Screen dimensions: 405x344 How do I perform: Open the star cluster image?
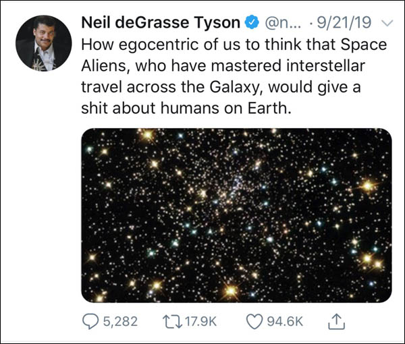click(x=236, y=215)
